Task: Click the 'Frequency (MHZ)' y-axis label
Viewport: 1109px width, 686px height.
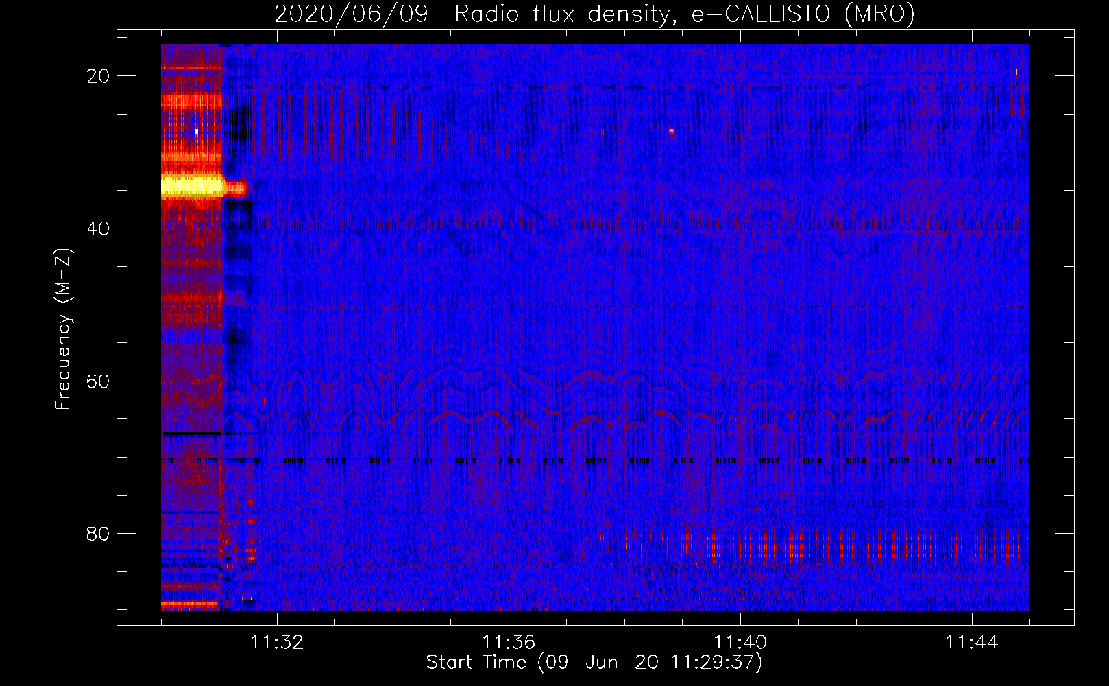Action: click(62, 329)
